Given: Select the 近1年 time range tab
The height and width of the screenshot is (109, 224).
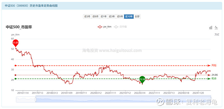Looking at the screenshot, I should pos(104,16).
